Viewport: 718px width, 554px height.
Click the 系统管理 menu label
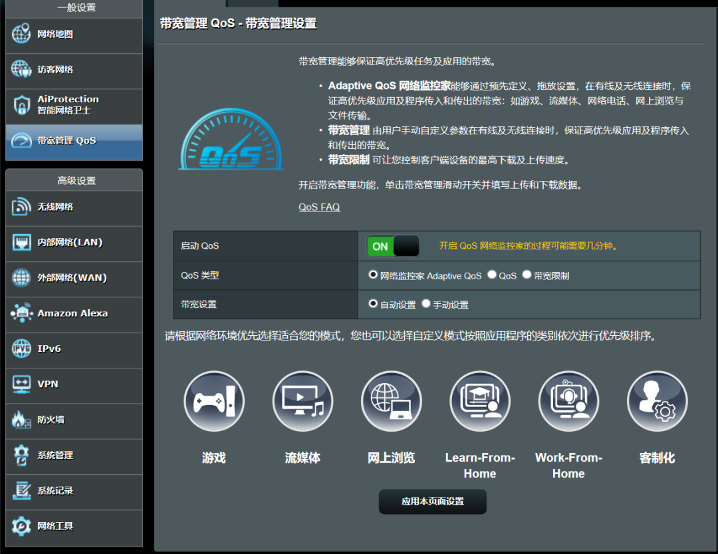55,455
